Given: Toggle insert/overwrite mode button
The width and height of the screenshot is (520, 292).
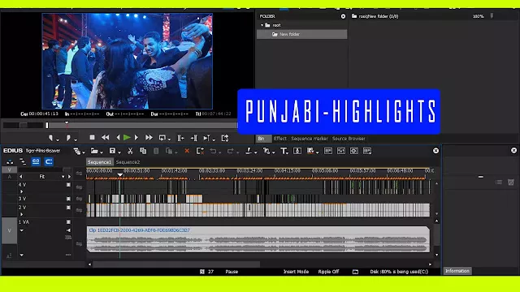Looking at the screenshot, I should (x=10, y=161).
